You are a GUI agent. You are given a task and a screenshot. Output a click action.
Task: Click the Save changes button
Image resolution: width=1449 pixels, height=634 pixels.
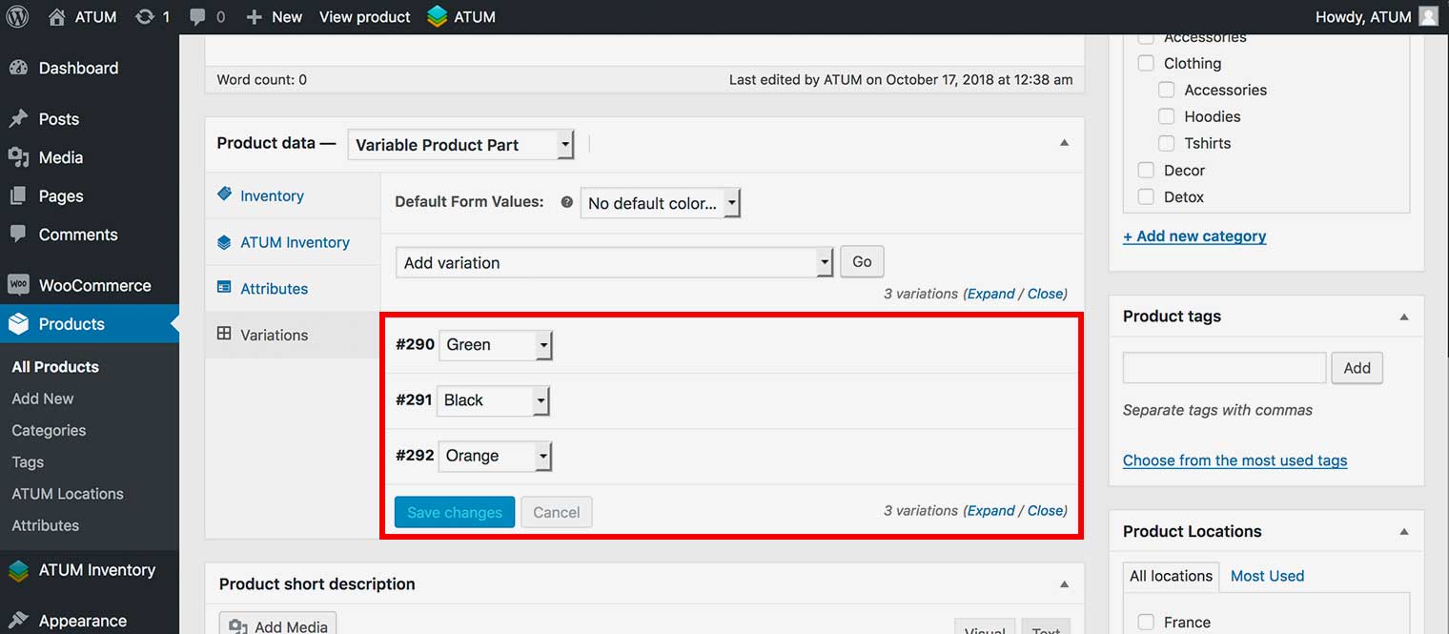(455, 512)
